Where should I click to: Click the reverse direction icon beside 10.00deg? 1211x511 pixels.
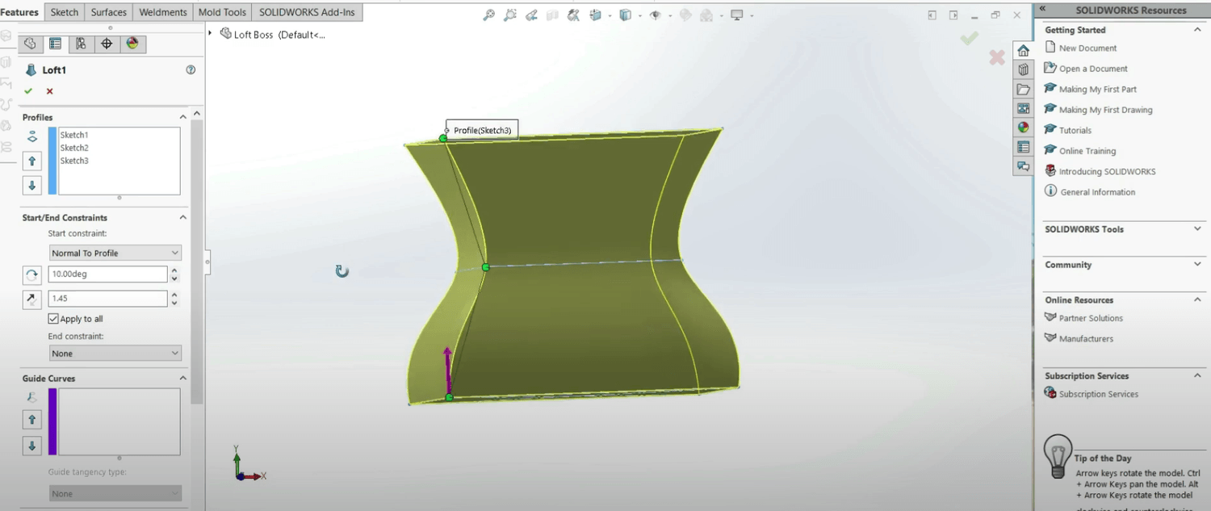pos(31,275)
